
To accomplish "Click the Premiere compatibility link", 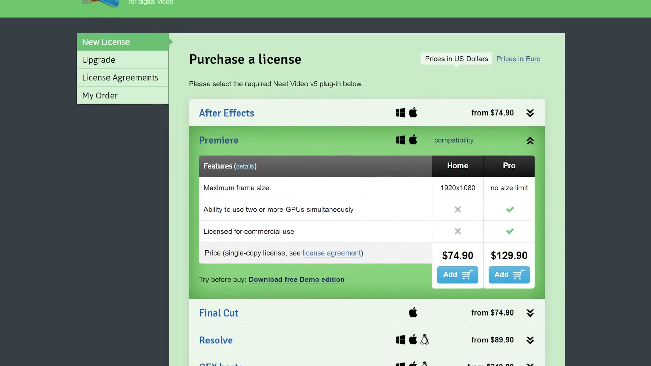I will point(454,140).
